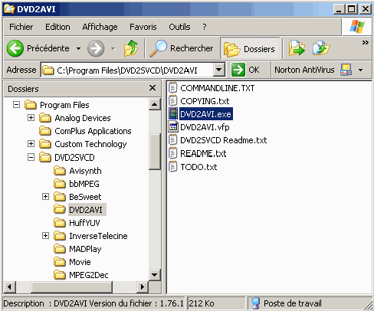Select the MPEG2Dec folder in tree
This screenshot has height=311, width=374.
tap(89, 275)
